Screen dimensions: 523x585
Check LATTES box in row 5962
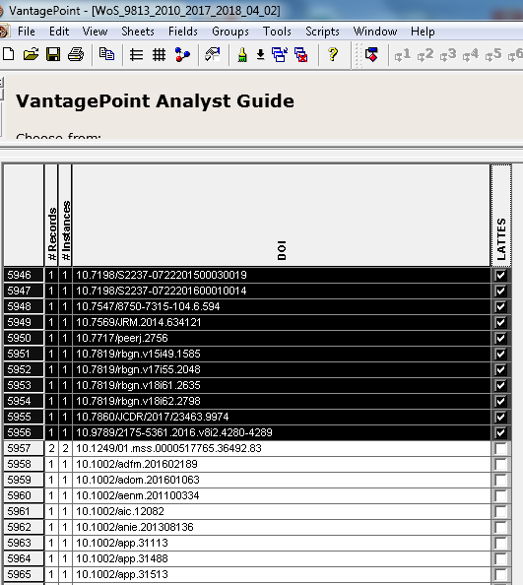coord(500,527)
